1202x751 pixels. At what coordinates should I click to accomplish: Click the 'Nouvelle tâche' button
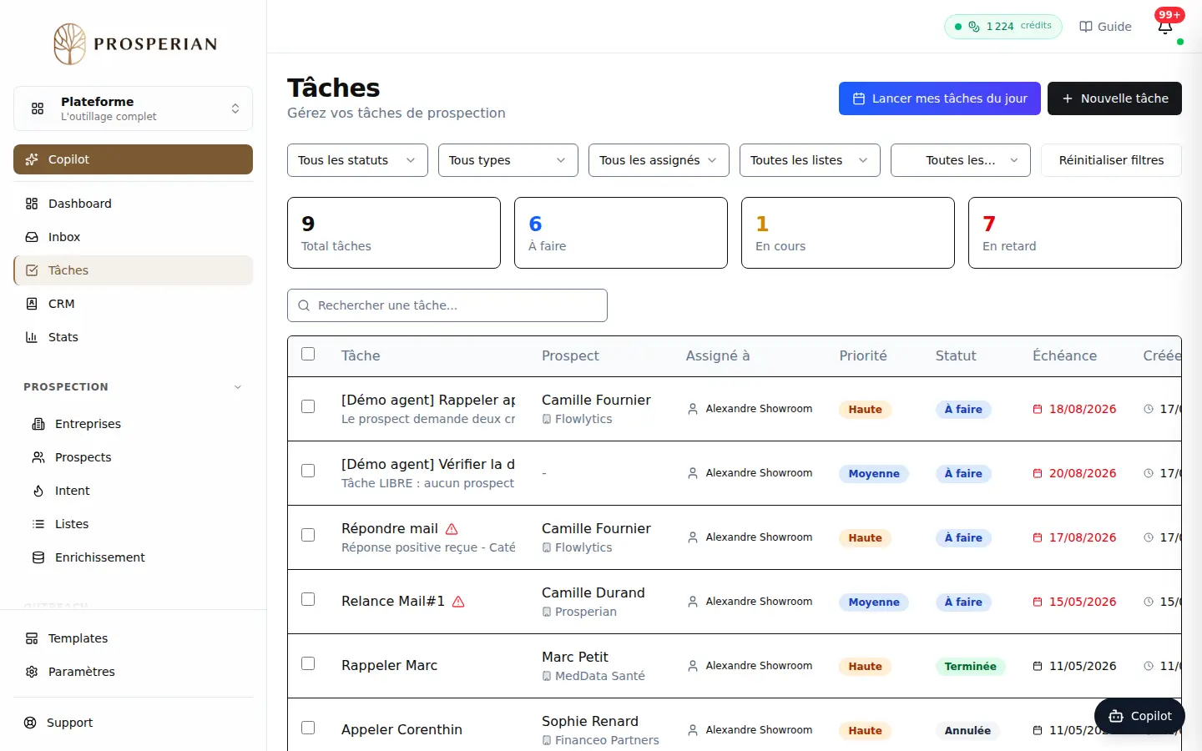point(1114,98)
